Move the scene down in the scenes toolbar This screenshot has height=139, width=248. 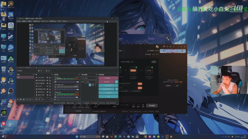click(30, 99)
